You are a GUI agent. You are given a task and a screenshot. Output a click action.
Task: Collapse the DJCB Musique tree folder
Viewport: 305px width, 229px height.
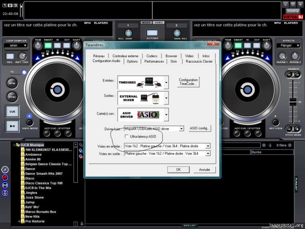pos(14,145)
